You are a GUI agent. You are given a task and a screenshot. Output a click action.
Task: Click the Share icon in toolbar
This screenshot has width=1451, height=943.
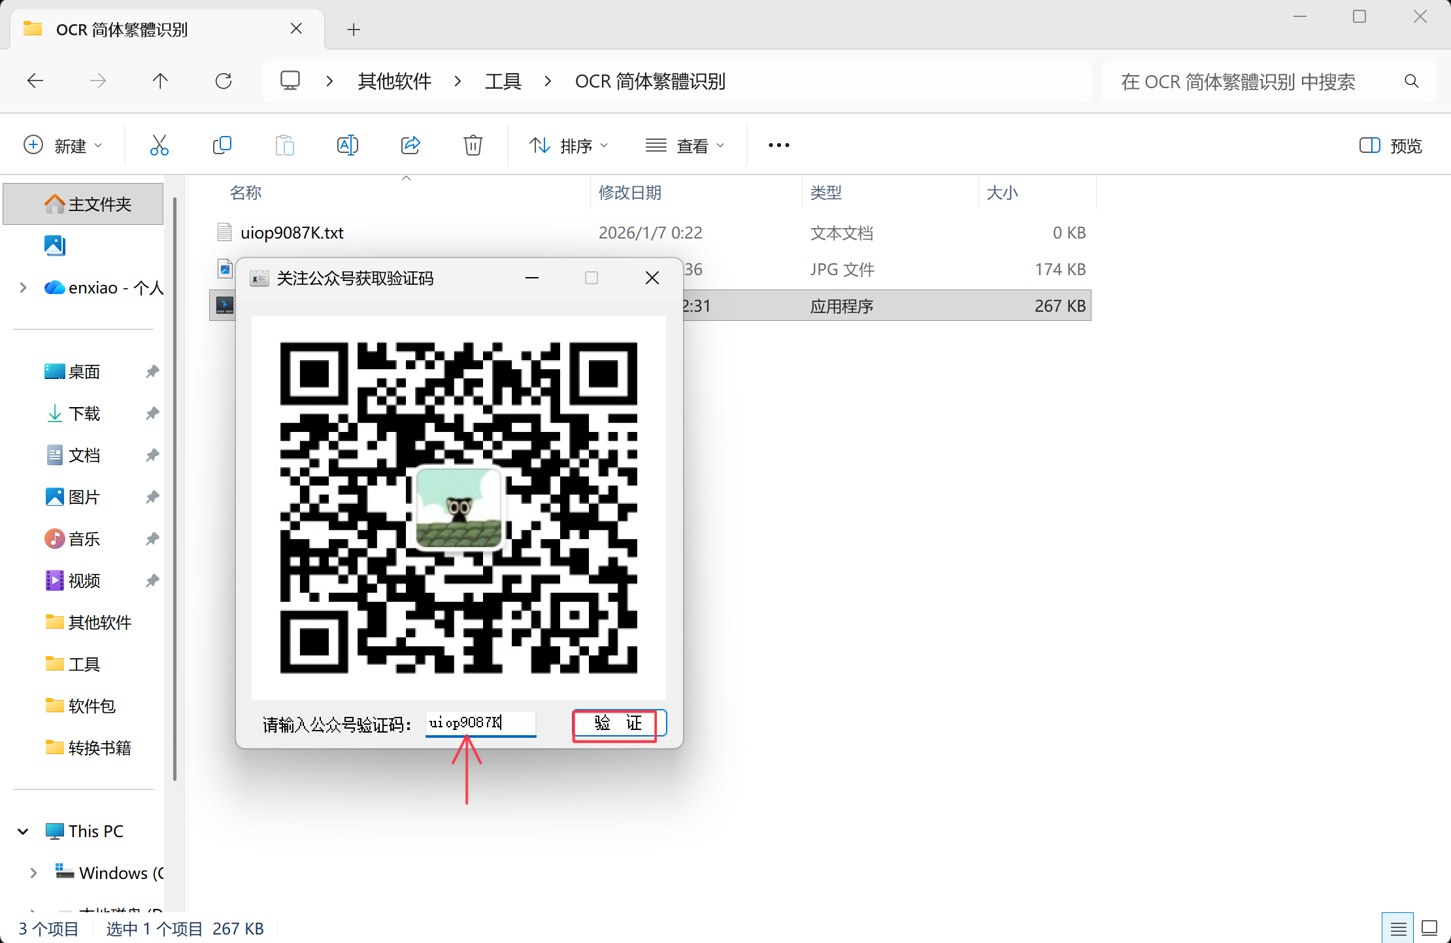point(410,145)
